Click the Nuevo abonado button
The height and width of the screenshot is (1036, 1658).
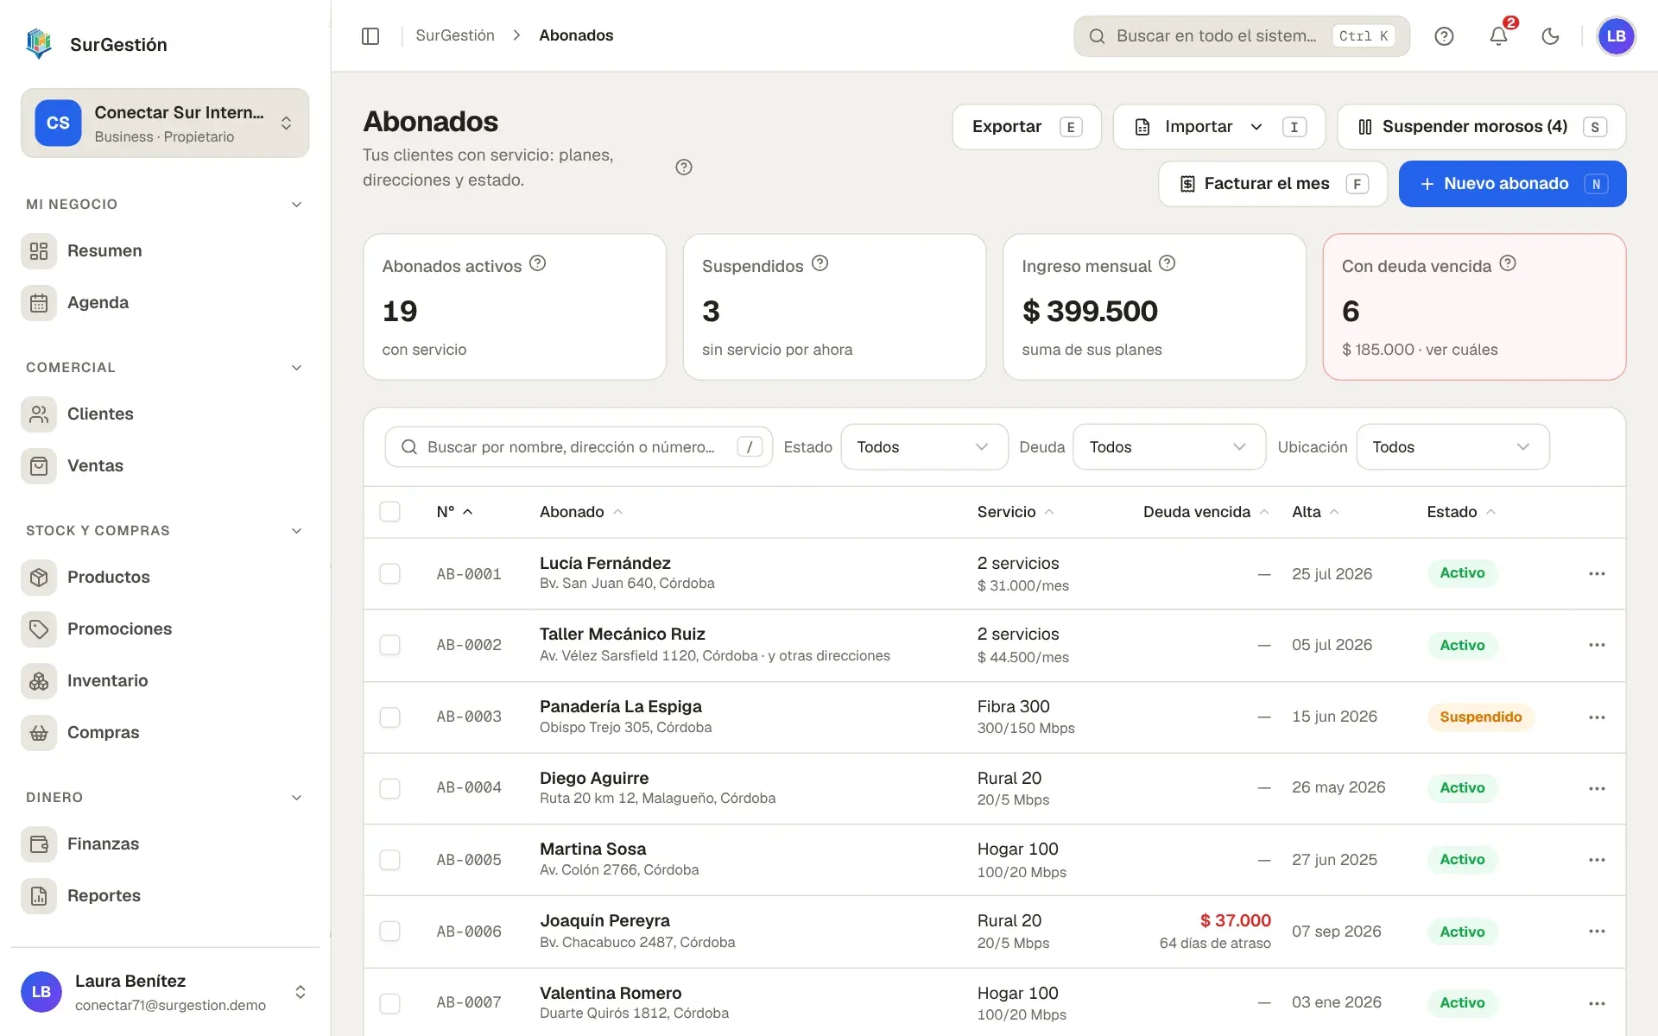click(x=1512, y=184)
